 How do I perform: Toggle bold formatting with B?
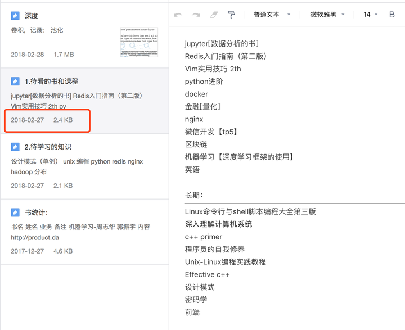point(392,15)
